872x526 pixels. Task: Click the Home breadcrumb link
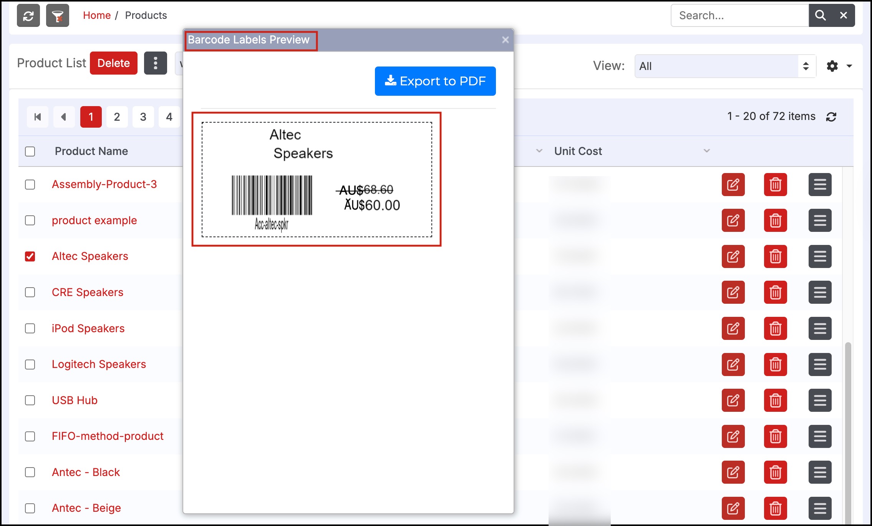coord(97,15)
